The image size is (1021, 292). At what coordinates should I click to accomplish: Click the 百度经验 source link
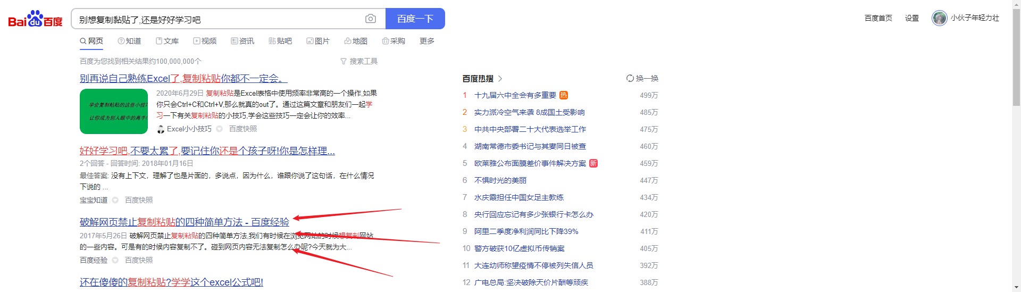(94, 260)
